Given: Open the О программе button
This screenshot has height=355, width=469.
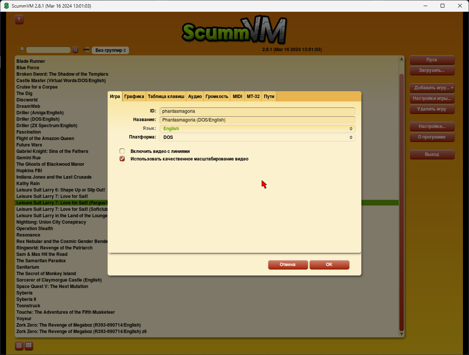Looking at the screenshot, I should pyautogui.click(x=432, y=137).
